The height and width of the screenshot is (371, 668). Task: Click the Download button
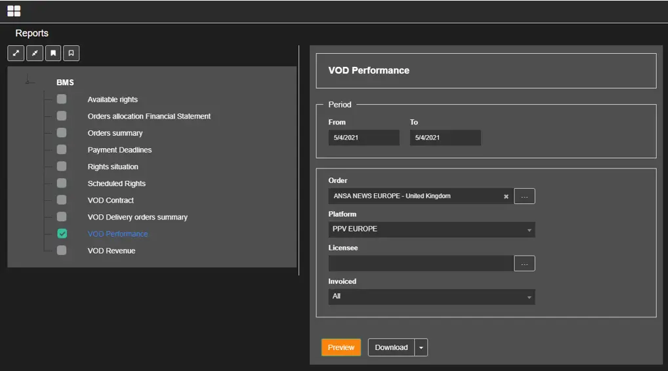[391, 347]
